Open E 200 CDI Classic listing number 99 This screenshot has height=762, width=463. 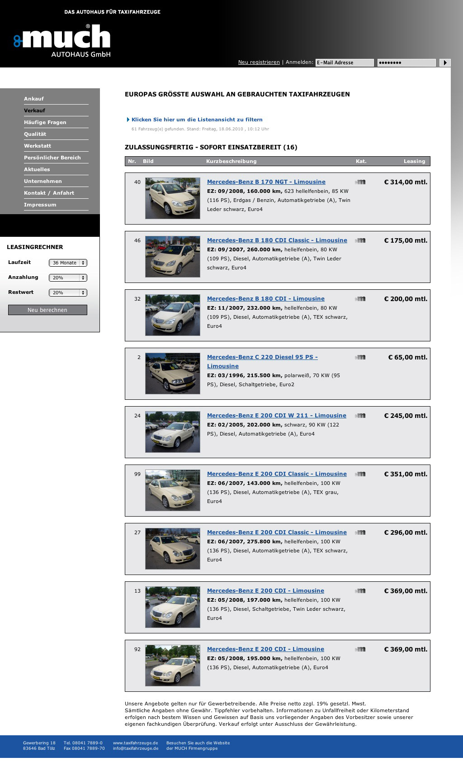277,474
